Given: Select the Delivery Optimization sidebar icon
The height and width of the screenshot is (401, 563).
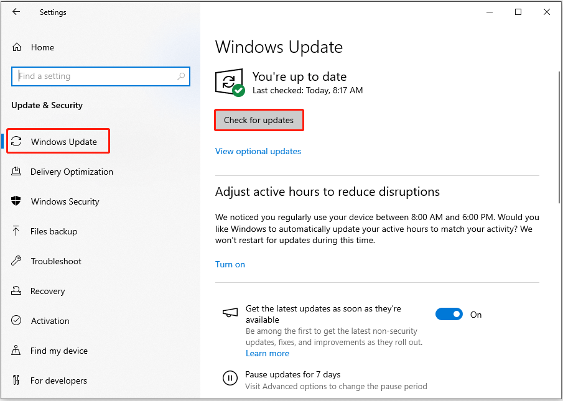Looking at the screenshot, I should pyautogui.click(x=16, y=172).
